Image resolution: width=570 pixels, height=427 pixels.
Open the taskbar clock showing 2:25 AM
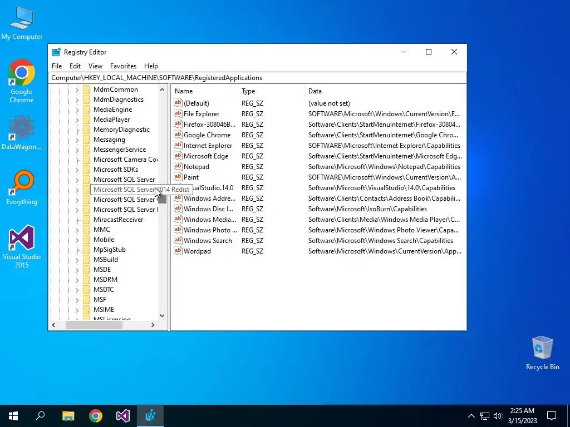coord(522,416)
